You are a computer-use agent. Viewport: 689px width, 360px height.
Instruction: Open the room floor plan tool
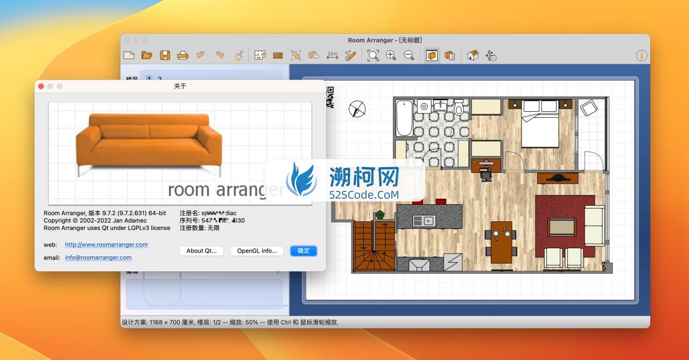pos(260,55)
